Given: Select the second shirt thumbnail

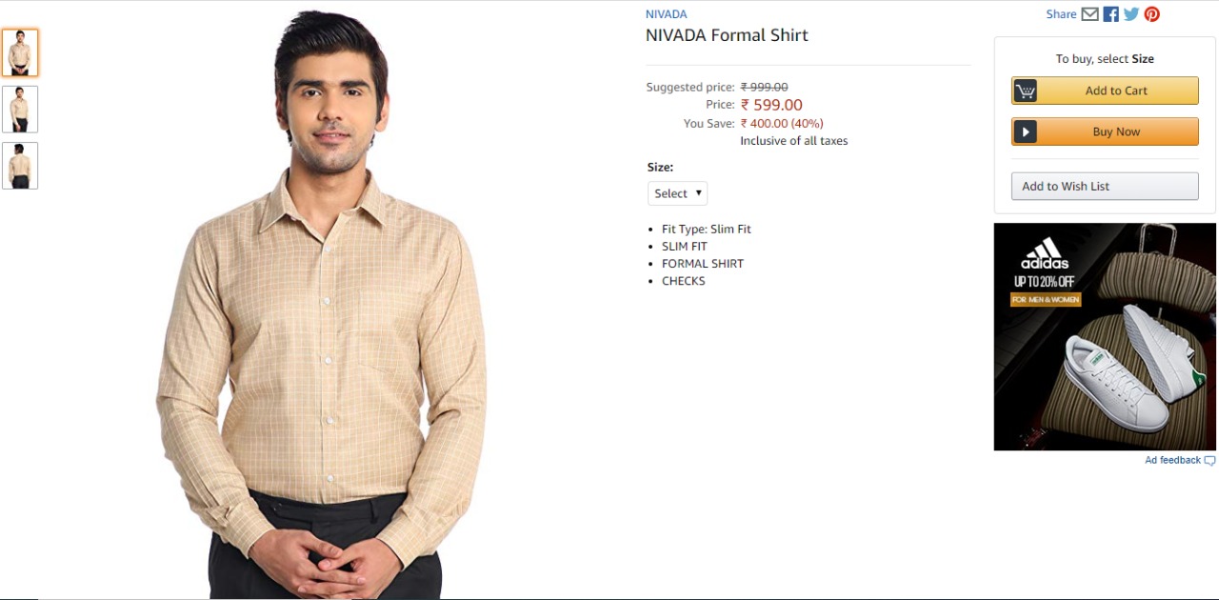Looking at the screenshot, I should click(20, 110).
